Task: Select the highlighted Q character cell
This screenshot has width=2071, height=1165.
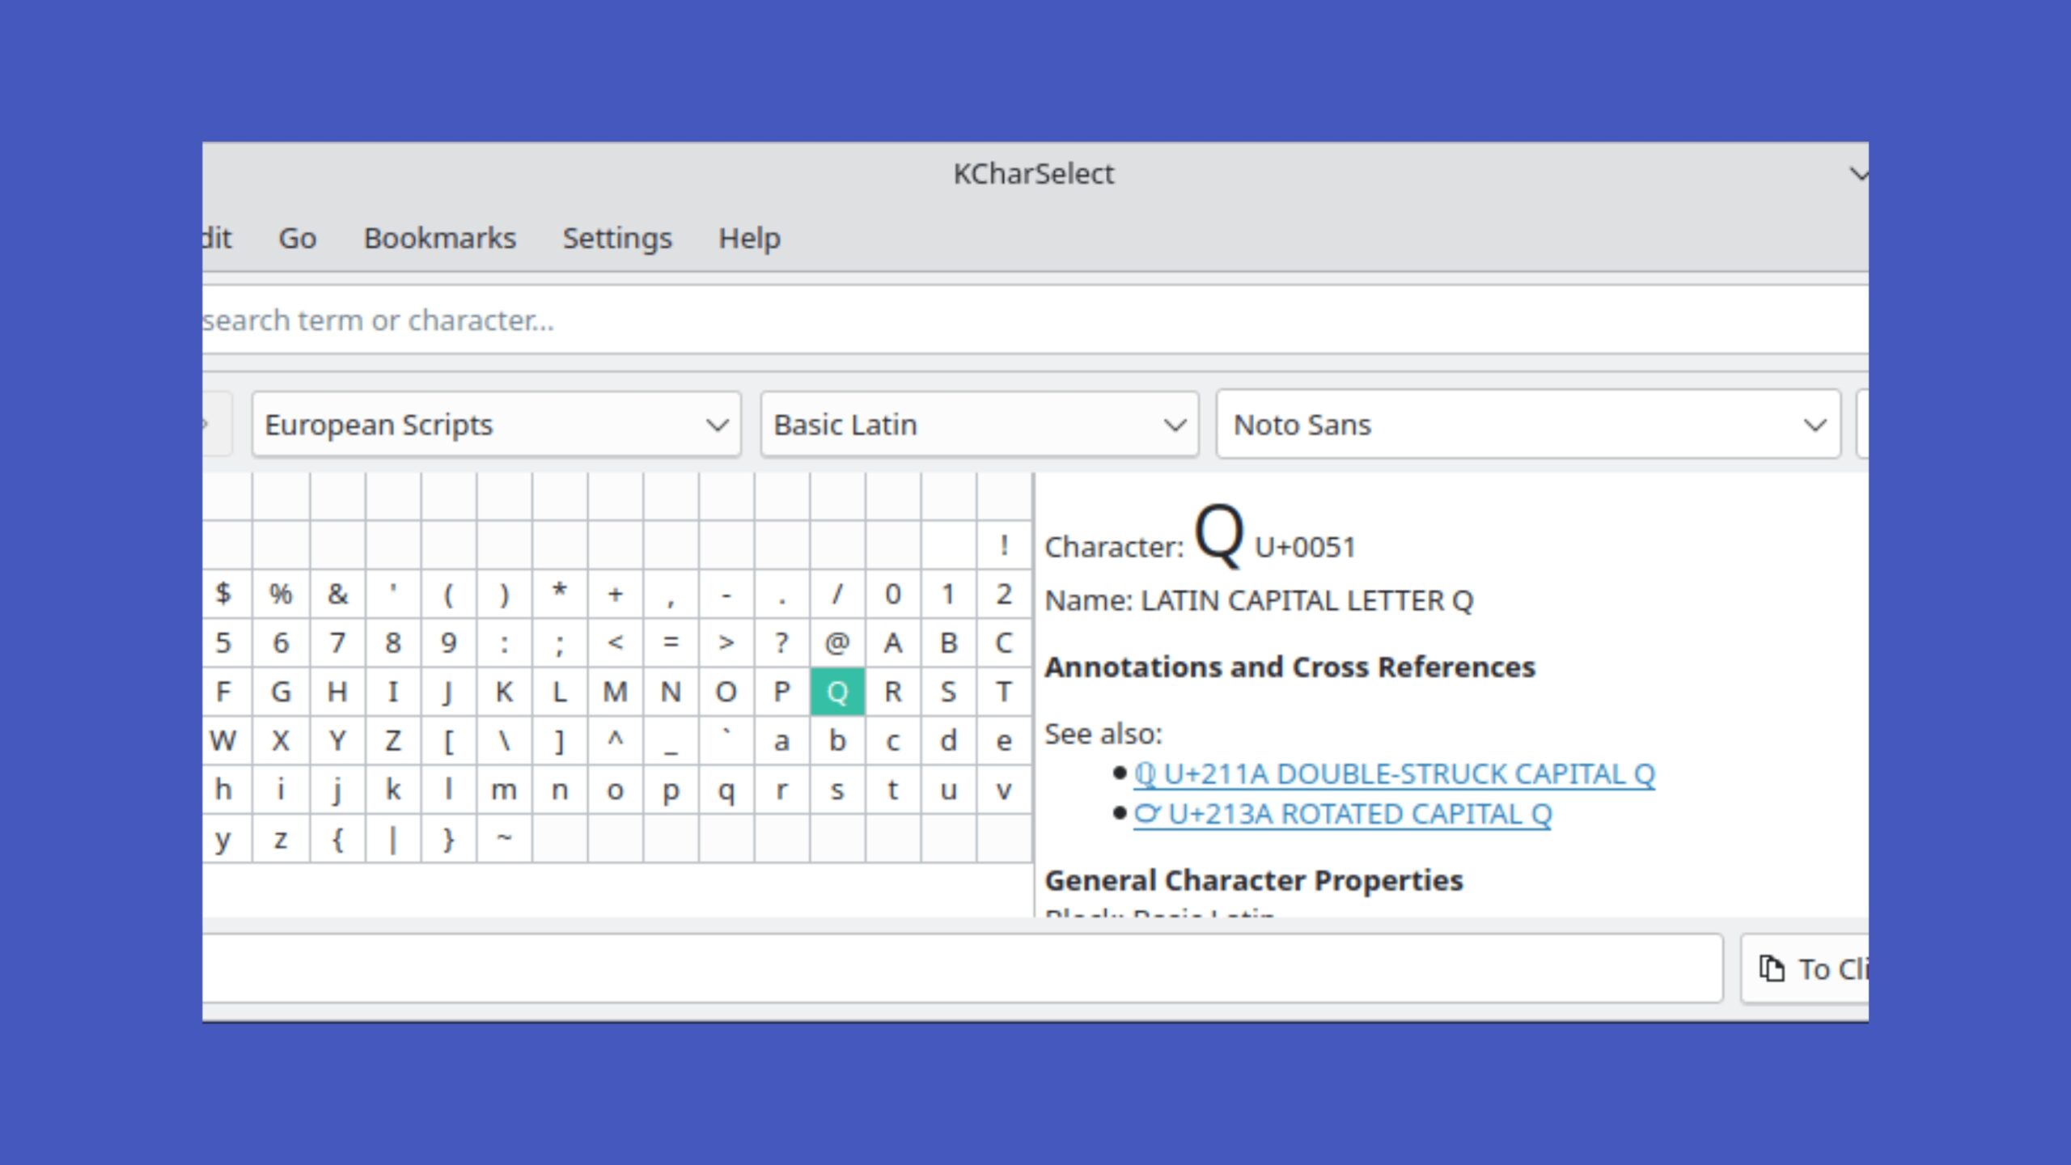Action: click(x=837, y=692)
